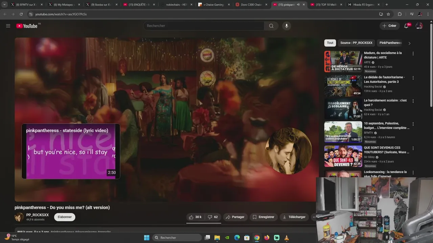Open the Windows Start menu
433x243 pixels.
[x=146, y=238]
